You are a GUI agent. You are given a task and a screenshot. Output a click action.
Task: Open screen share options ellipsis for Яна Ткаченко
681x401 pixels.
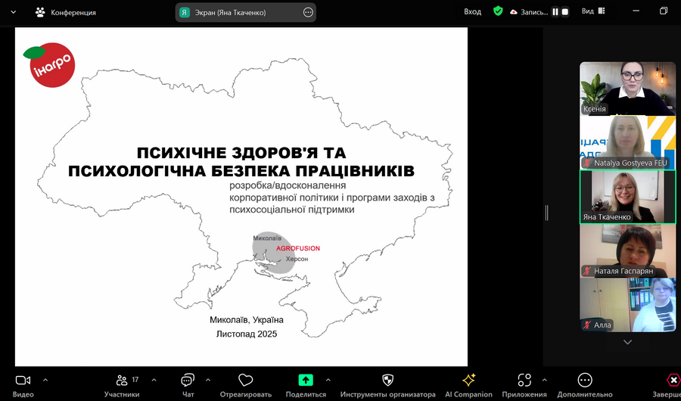(x=308, y=13)
